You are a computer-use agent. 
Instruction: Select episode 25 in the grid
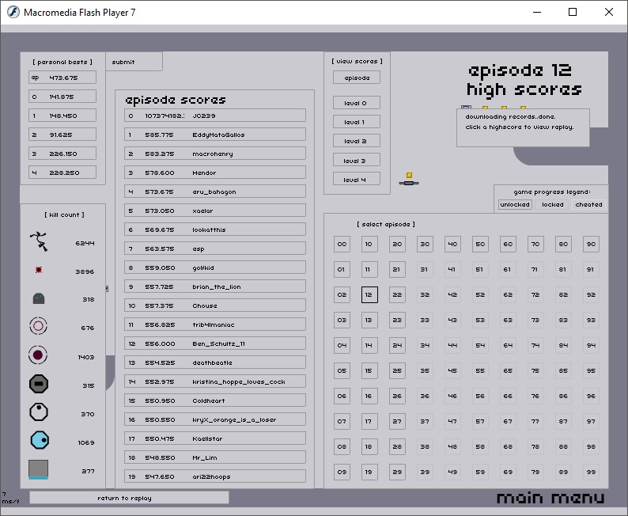397,370
